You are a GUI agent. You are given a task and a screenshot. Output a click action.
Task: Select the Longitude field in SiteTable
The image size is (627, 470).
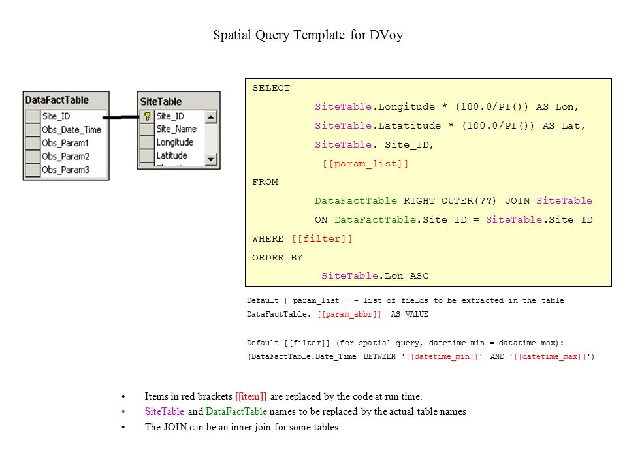[x=175, y=142]
